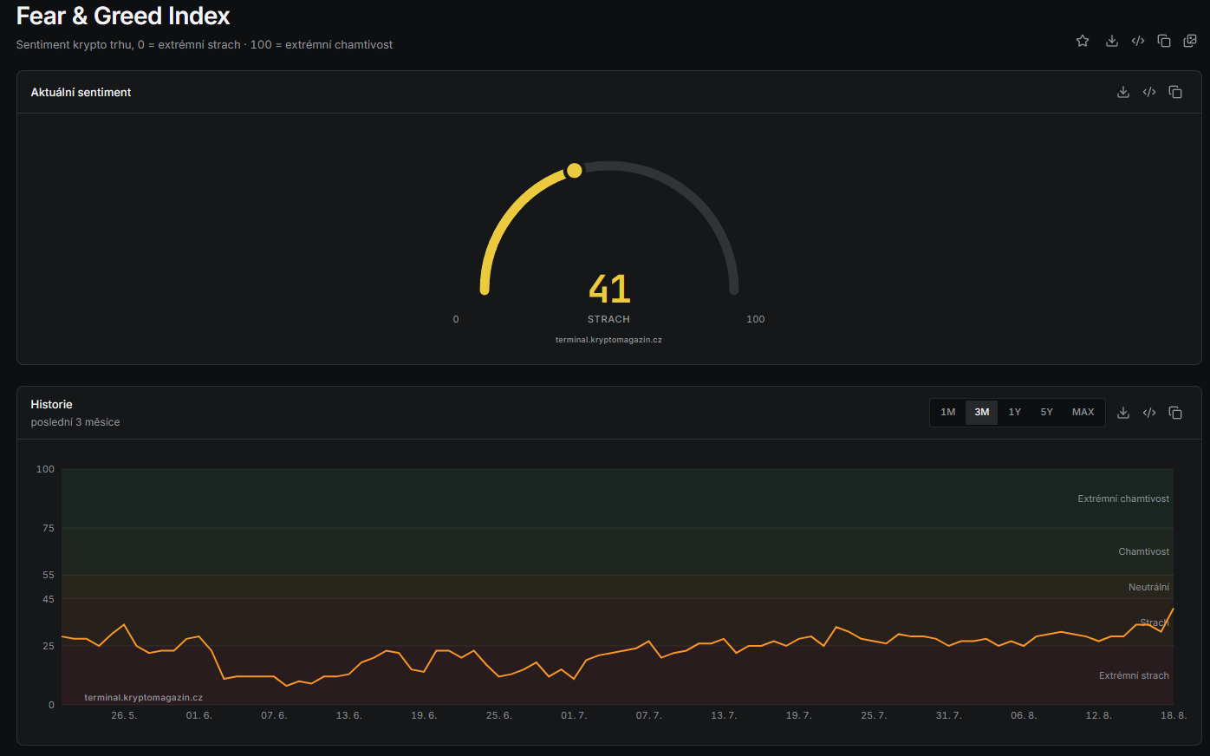Show embed code for the Historie chart
This screenshot has width=1210, height=756.
point(1149,413)
